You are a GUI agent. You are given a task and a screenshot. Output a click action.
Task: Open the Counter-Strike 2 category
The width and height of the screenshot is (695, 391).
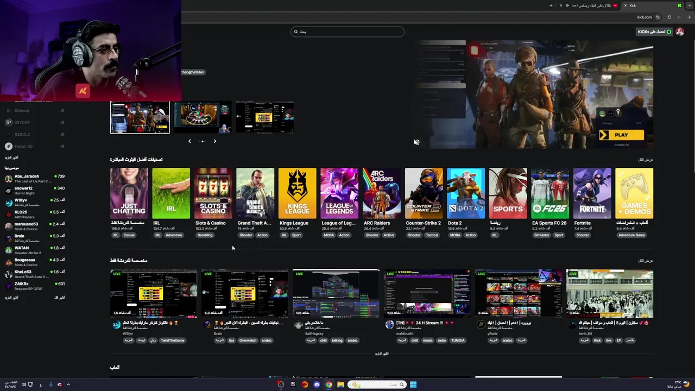(424, 193)
